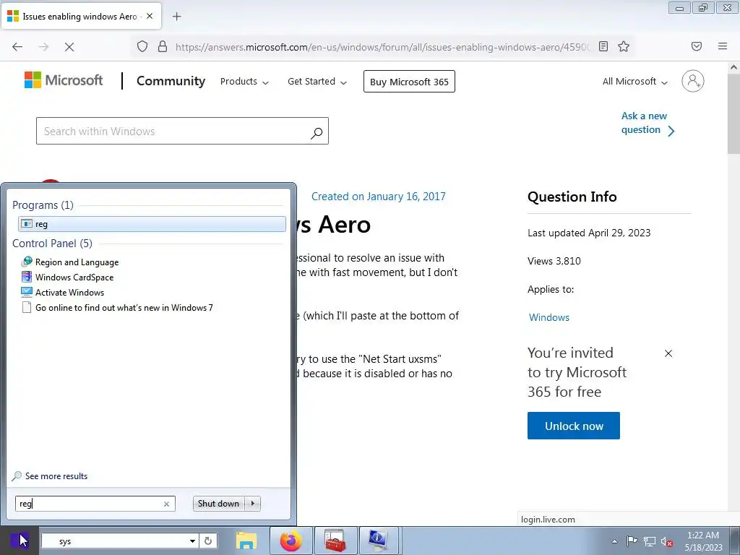
Task: Click the network tray icon
Action: coord(650,542)
